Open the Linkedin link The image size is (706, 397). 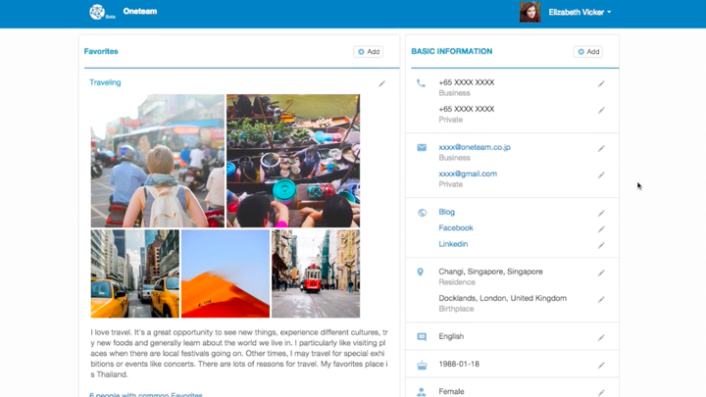tap(453, 244)
